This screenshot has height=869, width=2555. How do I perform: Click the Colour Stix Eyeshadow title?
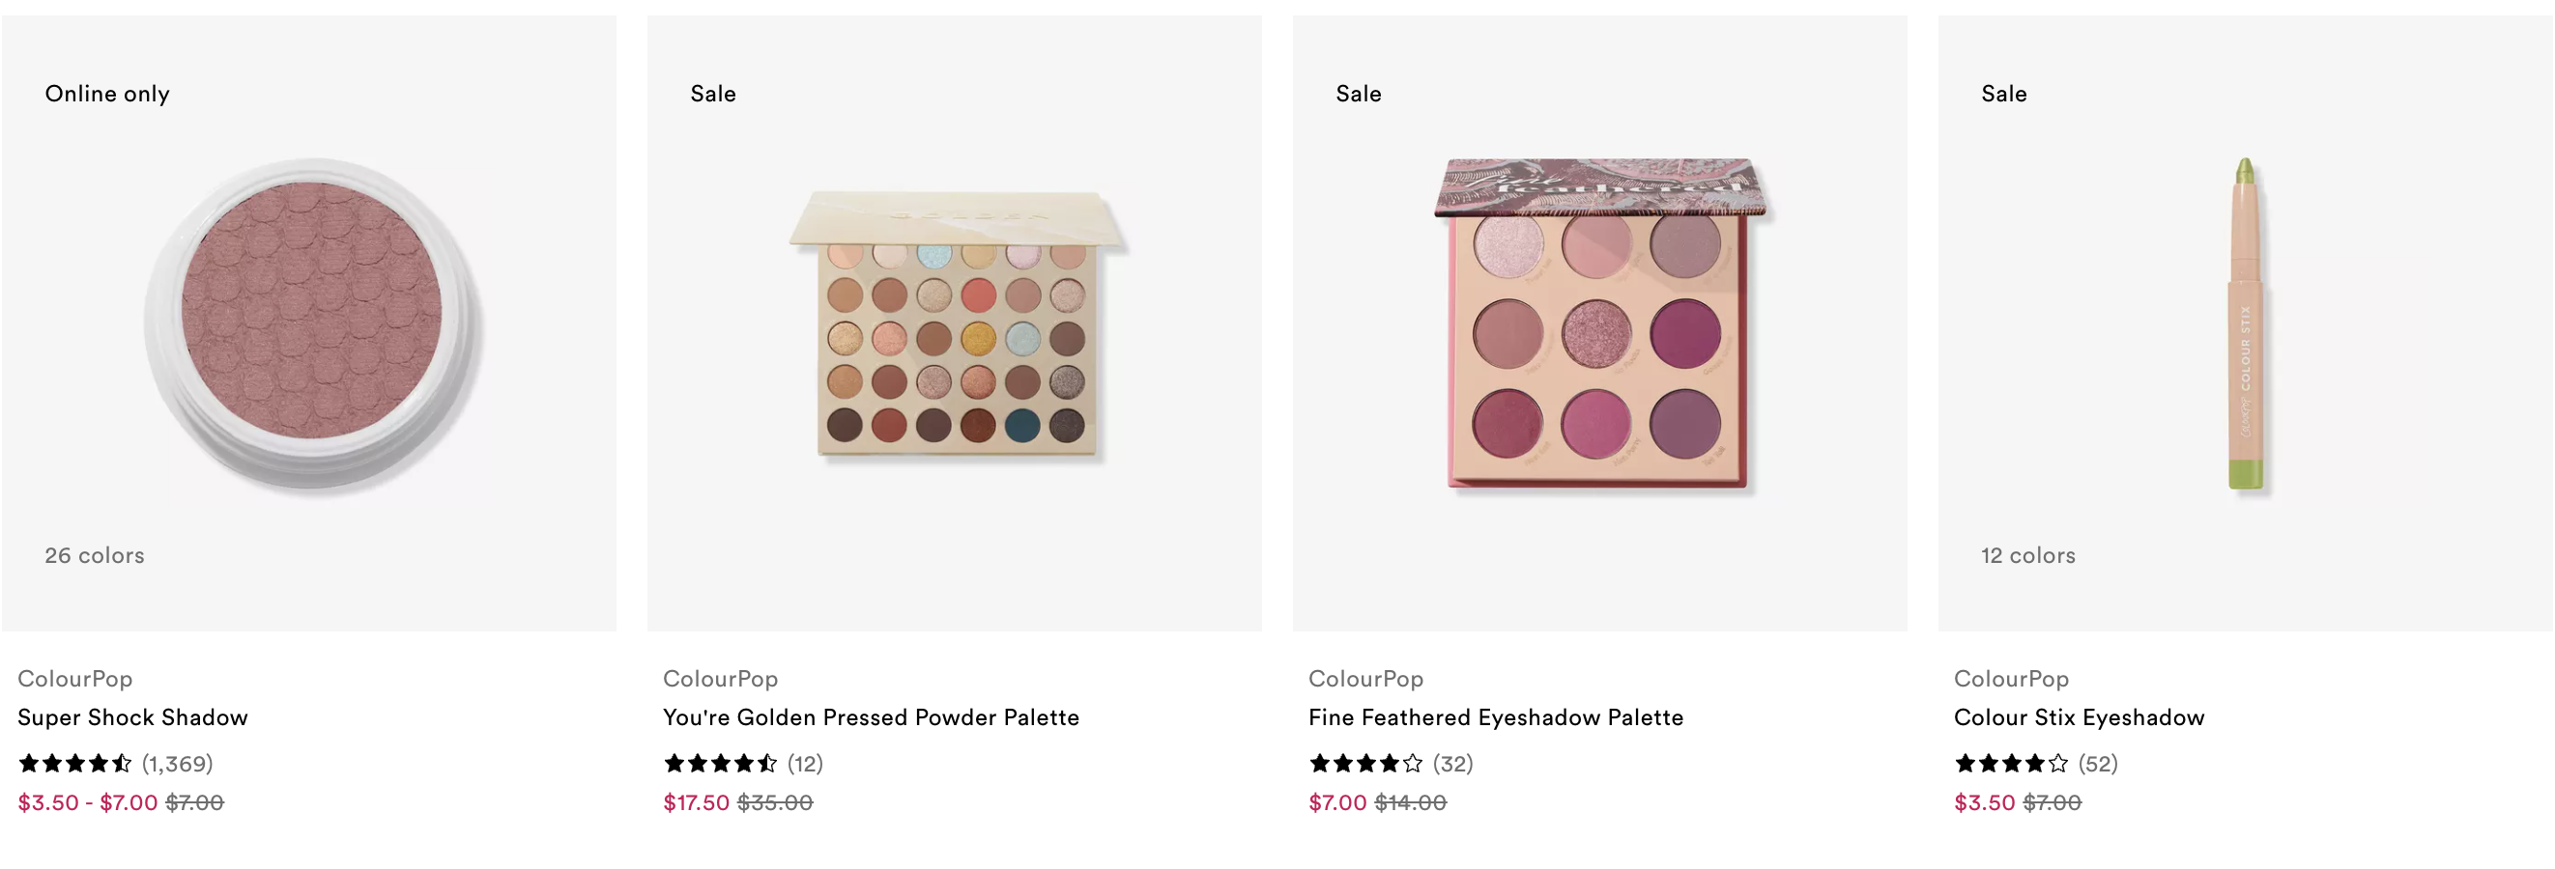2079,717
